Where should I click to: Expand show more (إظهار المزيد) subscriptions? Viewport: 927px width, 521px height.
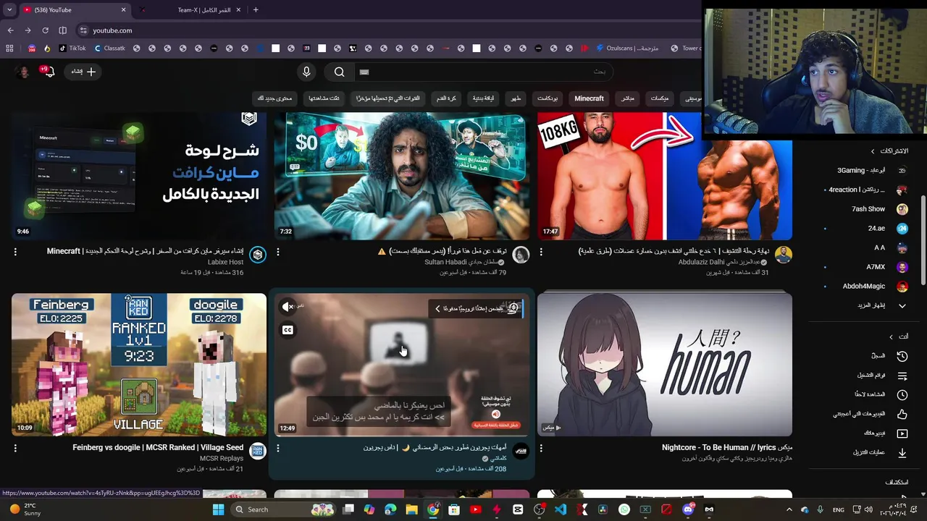(882, 305)
